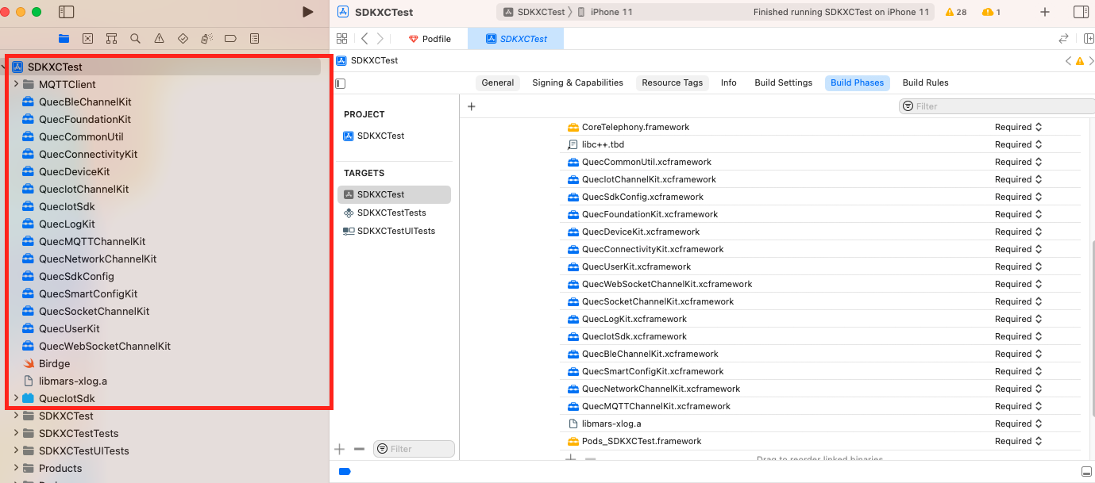Change status of Pods_SDKXCTest.framework

coord(1018,441)
